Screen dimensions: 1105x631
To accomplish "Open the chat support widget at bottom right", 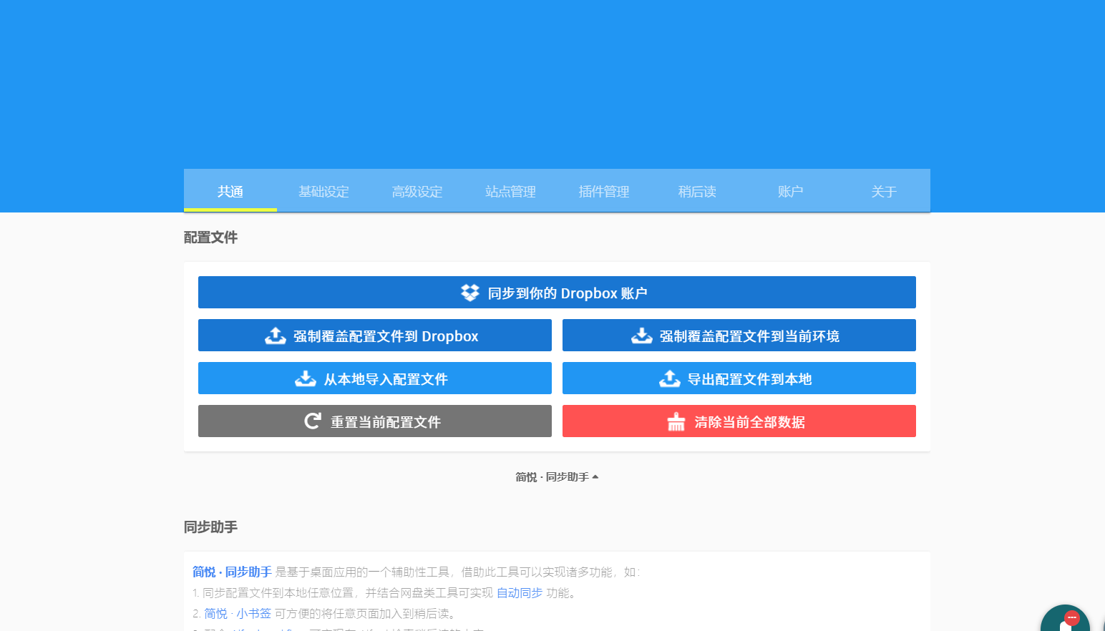I will tap(1066, 620).
